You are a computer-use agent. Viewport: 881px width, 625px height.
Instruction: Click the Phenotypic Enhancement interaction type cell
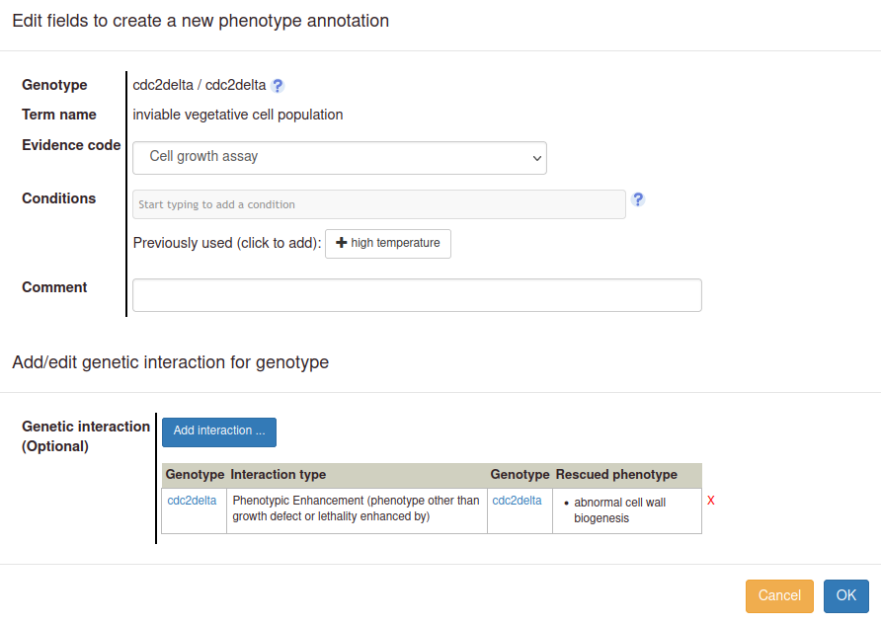356,508
